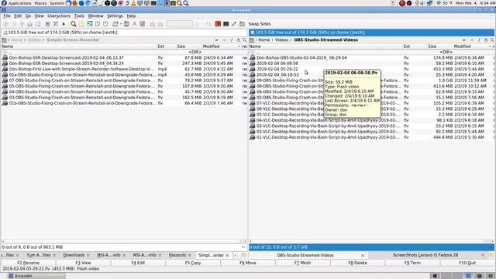Click the network connection icon in system tray
Image resolution: width=496 pixels, height=279 pixels.
429,3
